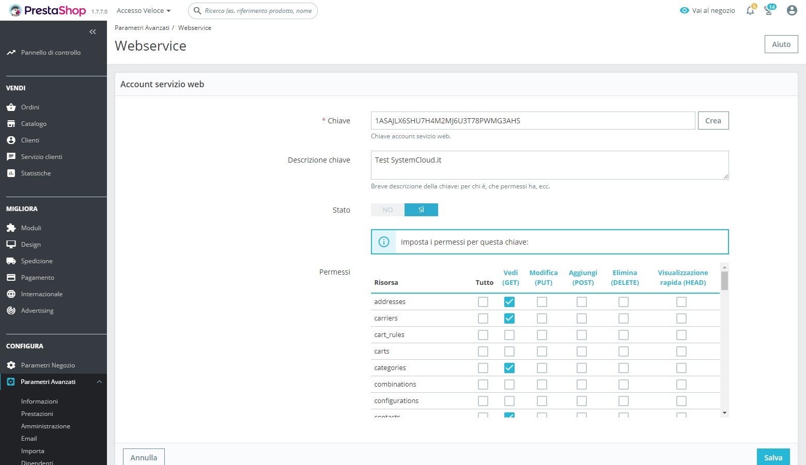The height and width of the screenshot is (465, 806).
Task: Click the Descrizione chiave textarea
Action: click(x=550, y=165)
